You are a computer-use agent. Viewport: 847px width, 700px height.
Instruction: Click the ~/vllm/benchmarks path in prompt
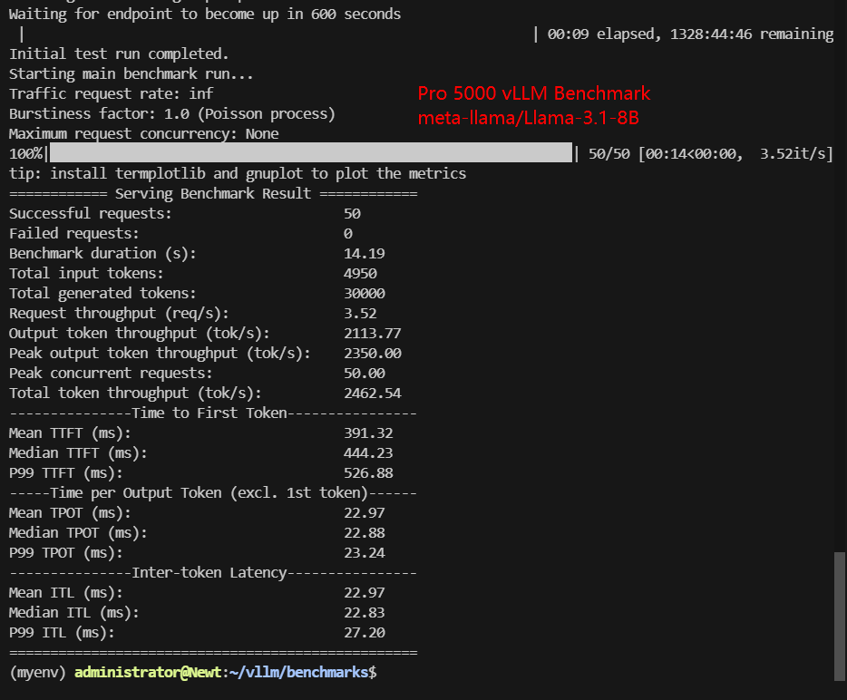[x=298, y=673]
